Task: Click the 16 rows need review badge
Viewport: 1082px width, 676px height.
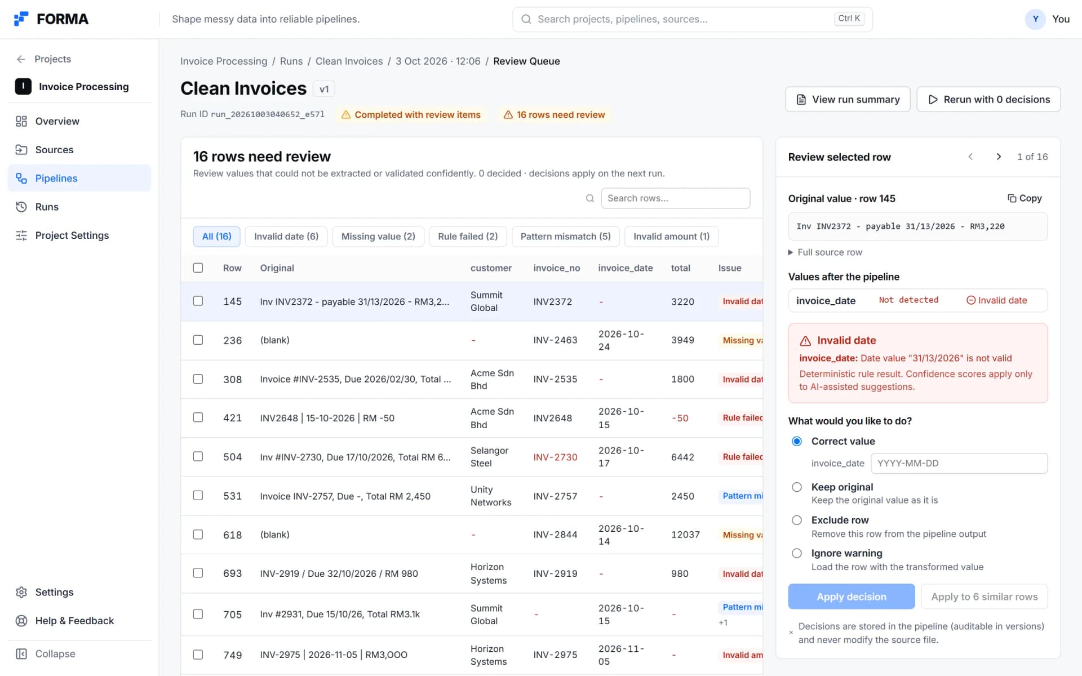Action: pyautogui.click(x=555, y=115)
